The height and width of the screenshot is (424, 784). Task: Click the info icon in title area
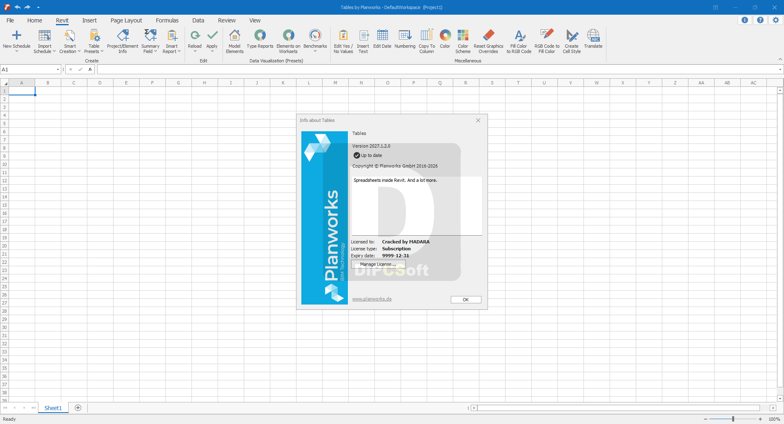click(x=745, y=20)
